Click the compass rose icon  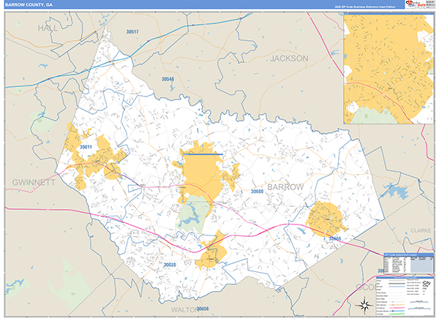pos(365,306)
